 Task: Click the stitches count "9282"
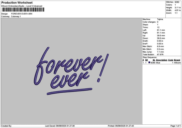(177, 2)
